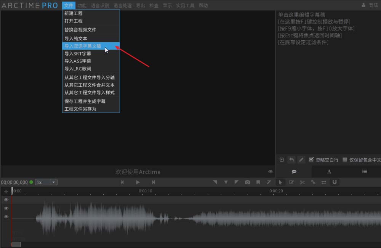Image resolution: width=381 pixels, height=248 pixels.
Task: Uncheck the 忽略空白行 checkbox
Action: 311,159
